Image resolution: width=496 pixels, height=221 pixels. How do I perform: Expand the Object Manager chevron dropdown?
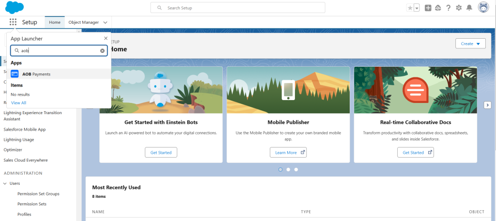105,22
